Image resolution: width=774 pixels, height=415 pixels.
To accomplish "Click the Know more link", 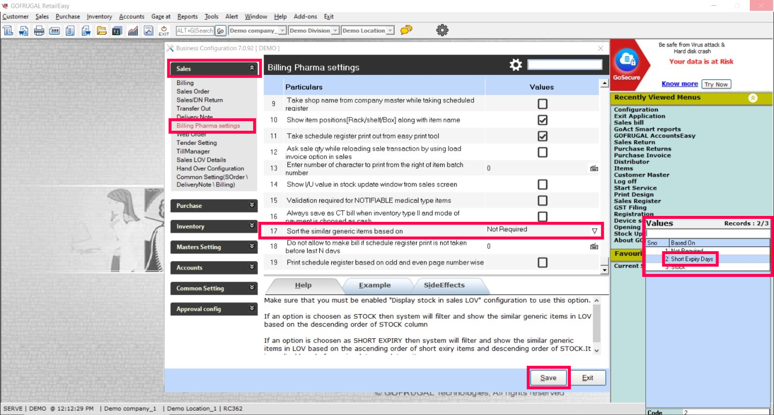I will [x=680, y=84].
